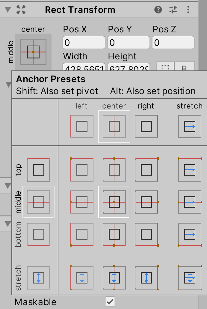Viewport: 207px width, 309px height.
Task: Choose the middle-center anchor preset
Action: click(114, 202)
